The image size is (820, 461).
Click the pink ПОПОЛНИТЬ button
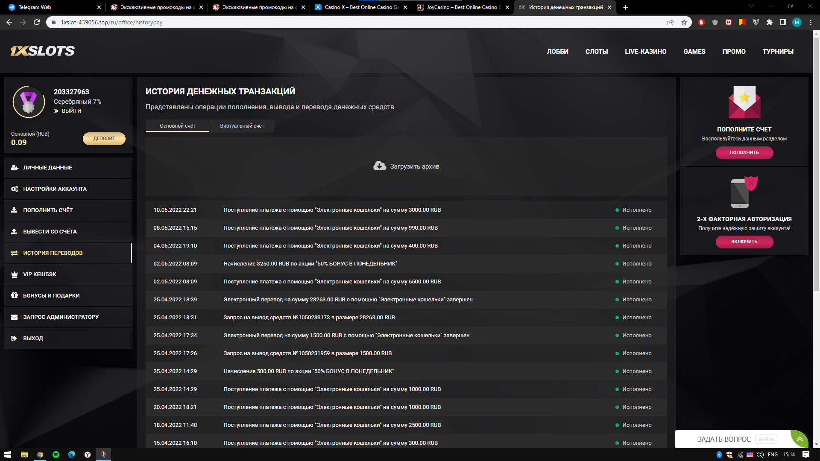744,152
